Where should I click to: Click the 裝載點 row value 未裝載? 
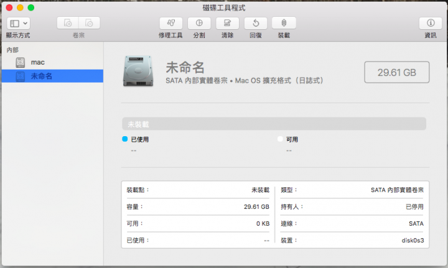pos(260,190)
